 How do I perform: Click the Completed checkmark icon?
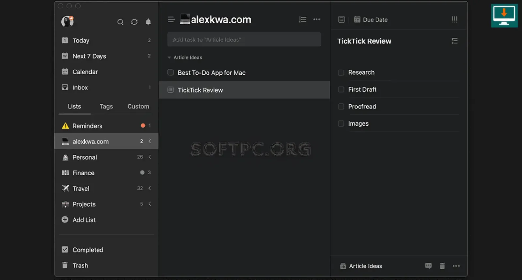click(65, 250)
